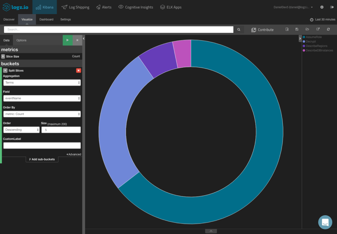Refresh the visualization data

(x=328, y=29)
